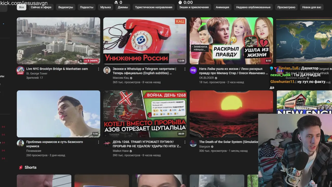Viewport: 332px width, 187px height.
Task: Click the Shorts section icon
Action: [x=21, y=168]
